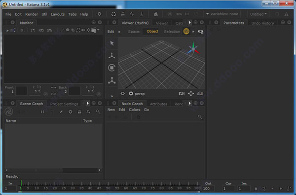Expand more Viewer tools with bottom chevron
Screen dimensions: 296x195
[112, 96]
